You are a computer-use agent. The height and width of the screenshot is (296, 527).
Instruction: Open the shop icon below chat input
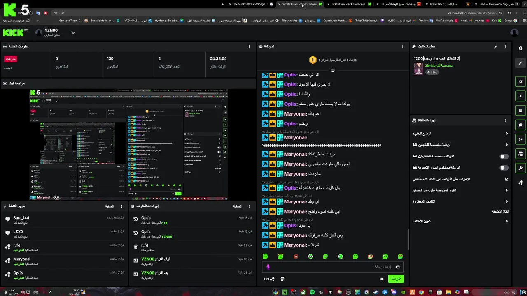282,279
